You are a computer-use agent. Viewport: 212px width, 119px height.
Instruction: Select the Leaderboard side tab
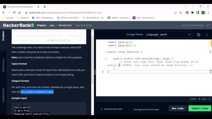coord(3,95)
